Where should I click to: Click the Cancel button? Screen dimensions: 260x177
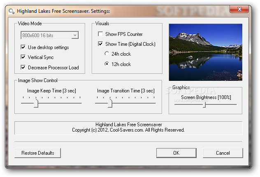[x=223, y=153]
